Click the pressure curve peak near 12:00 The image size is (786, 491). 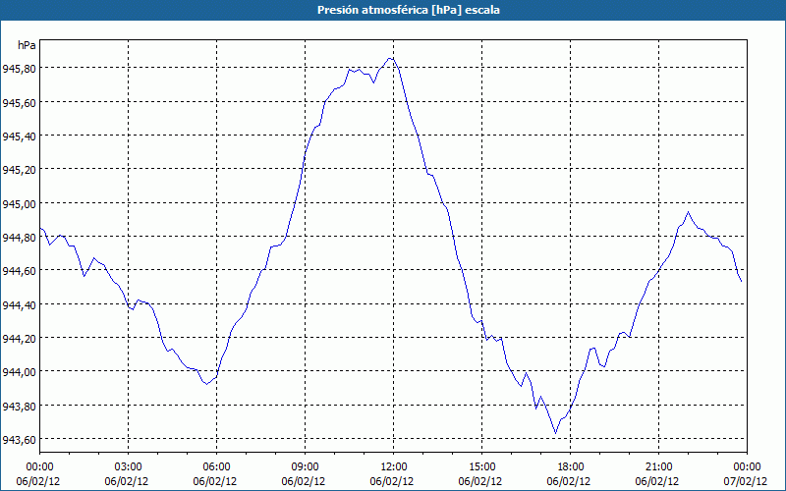click(391, 59)
